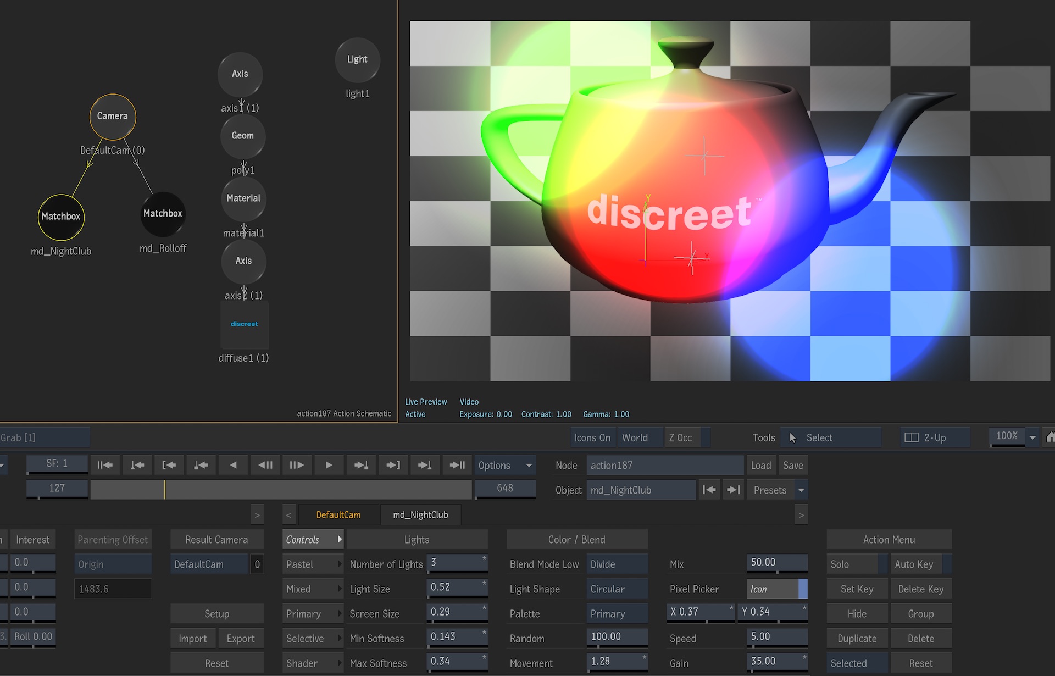Play backward with the reverse arrow
This screenshot has width=1055, height=676.
[233, 465]
